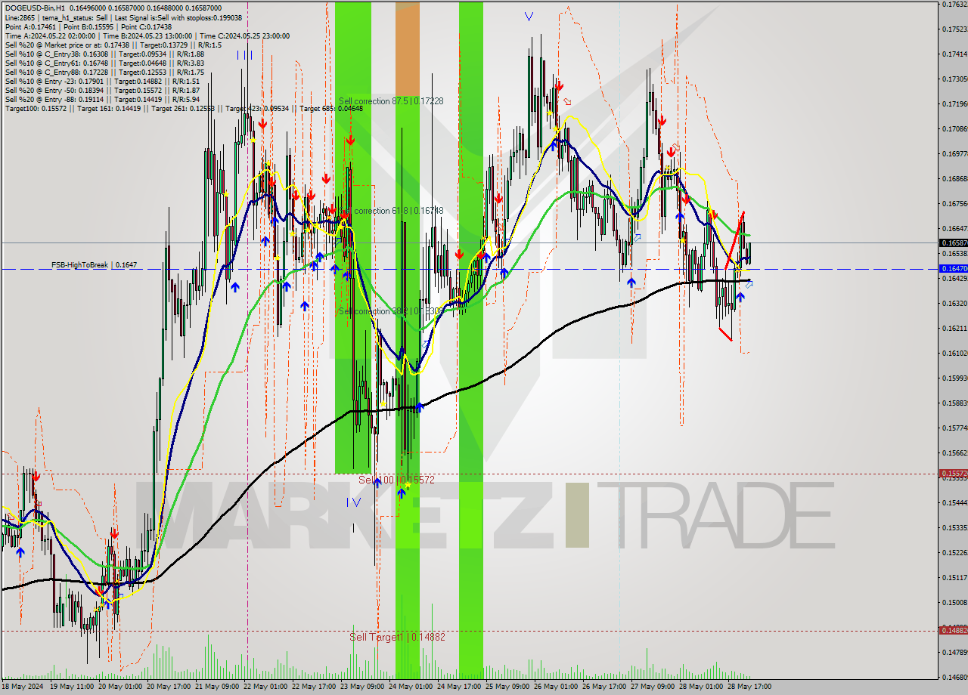The image size is (968, 695).
Task: Select the 'Sell correction 87.5 | 0.17228' label
Action: [x=391, y=101]
